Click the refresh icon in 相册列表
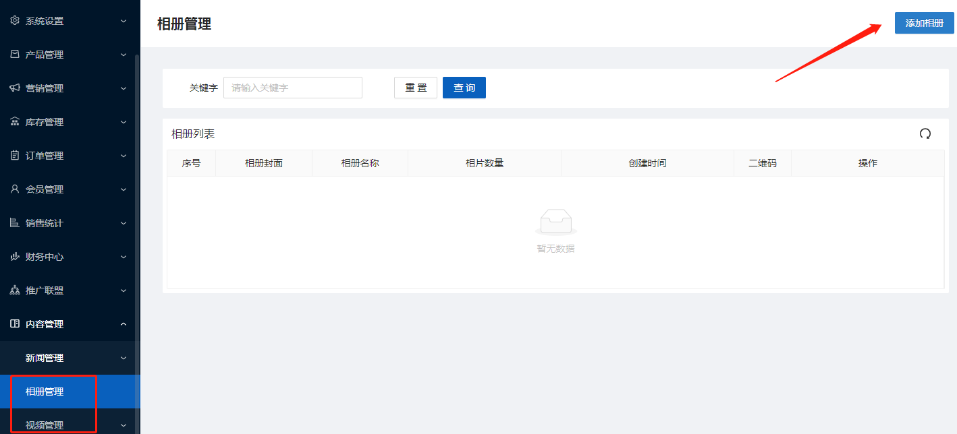The height and width of the screenshot is (434, 957). (925, 134)
